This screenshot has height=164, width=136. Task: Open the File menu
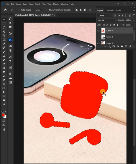[8, 4]
